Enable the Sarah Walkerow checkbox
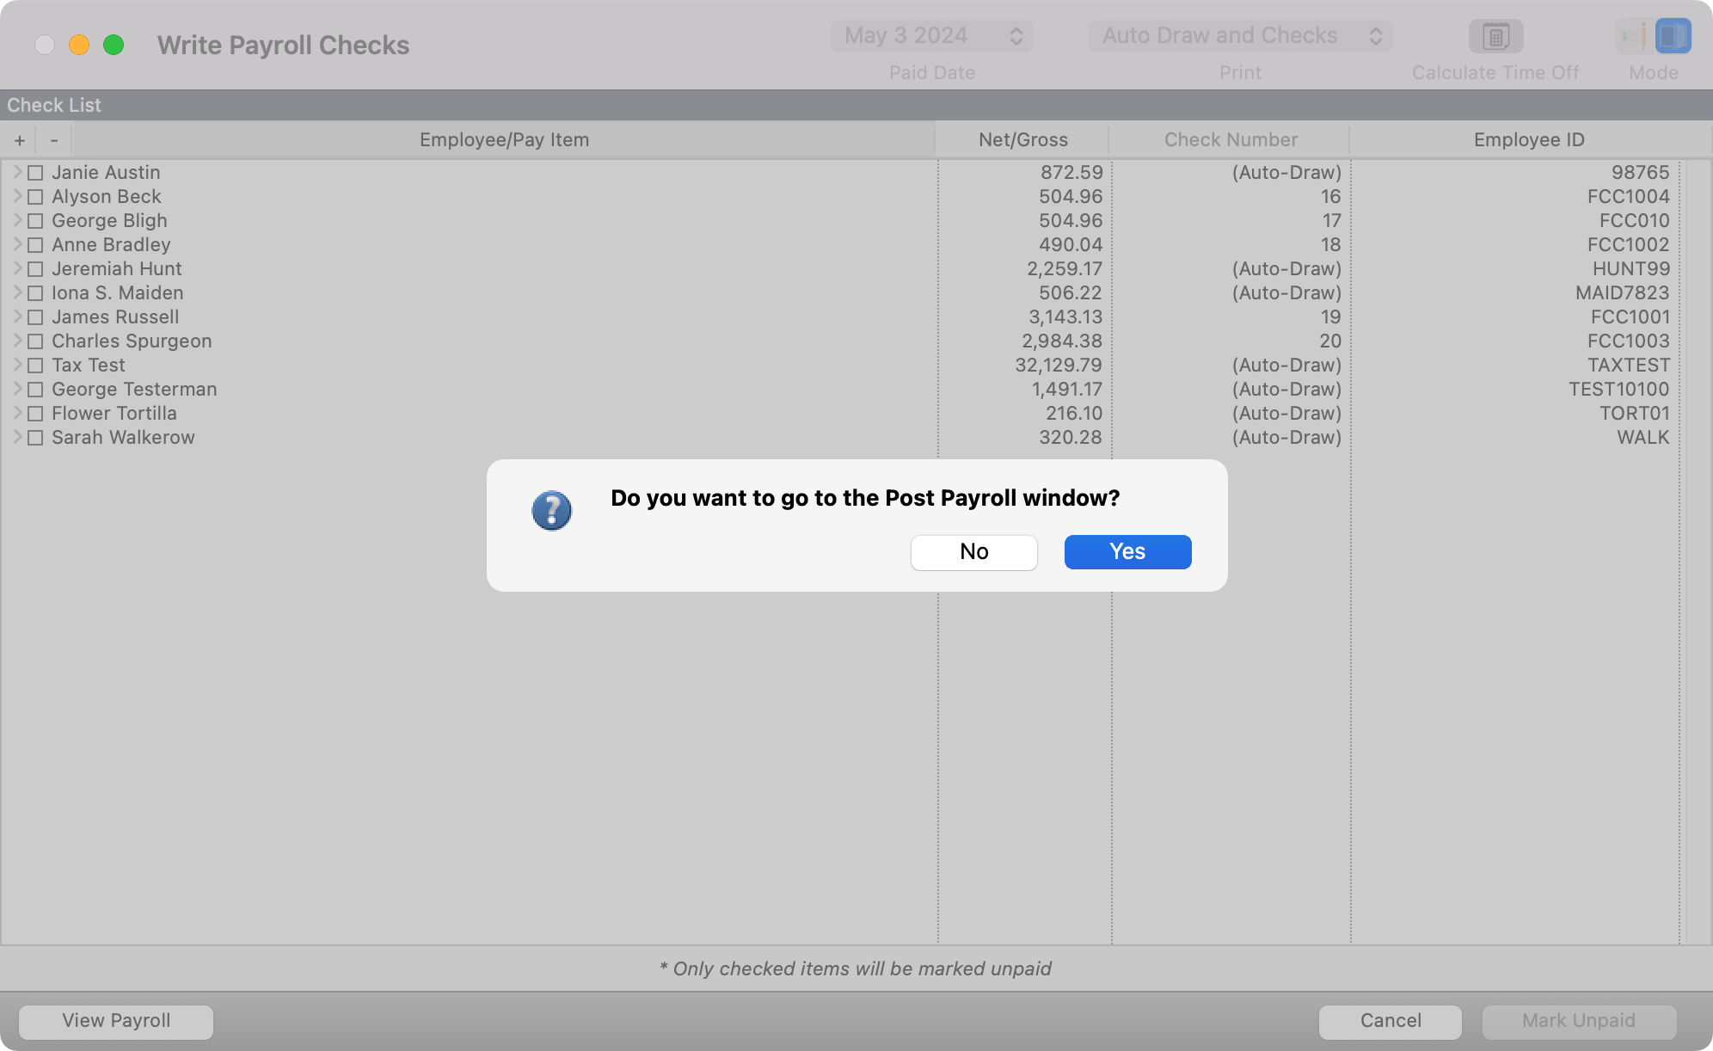This screenshot has width=1713, height=1051. click(35, 438)
